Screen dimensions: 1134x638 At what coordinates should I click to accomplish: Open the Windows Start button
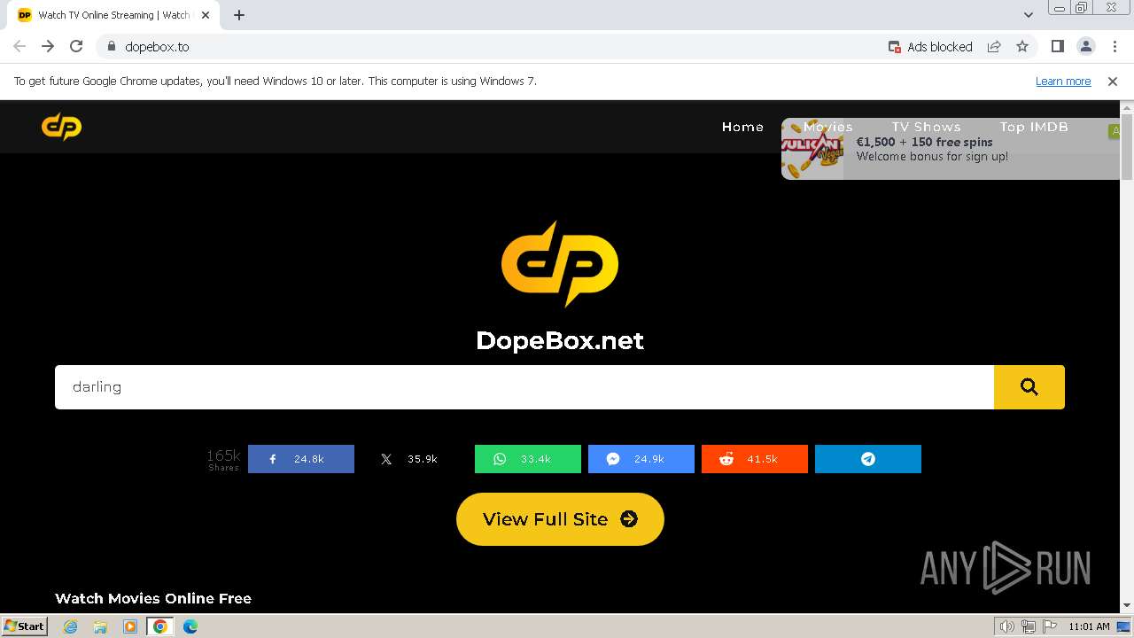point(25,626)
